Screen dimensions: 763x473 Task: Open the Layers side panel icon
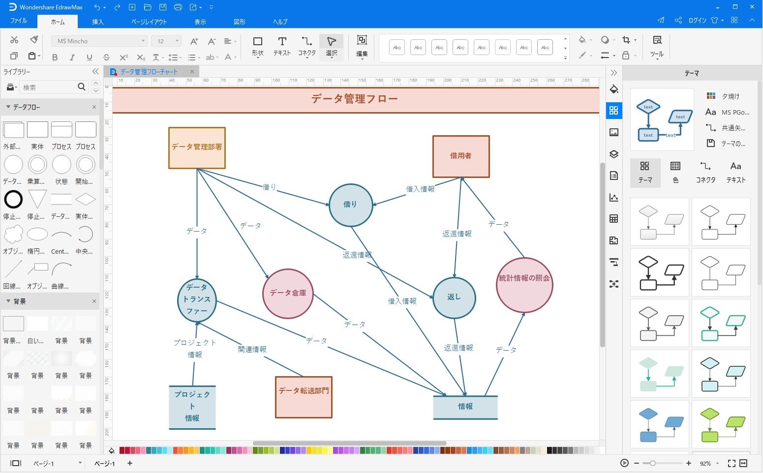click(x=614, y=154)
